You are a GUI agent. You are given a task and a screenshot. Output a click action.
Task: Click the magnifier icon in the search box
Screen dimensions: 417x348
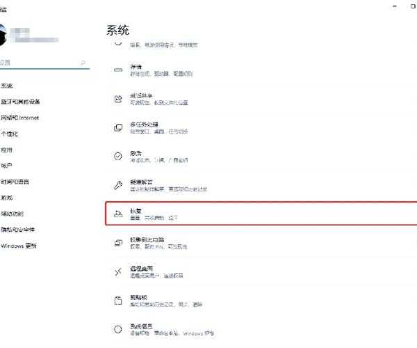[83, 63]
